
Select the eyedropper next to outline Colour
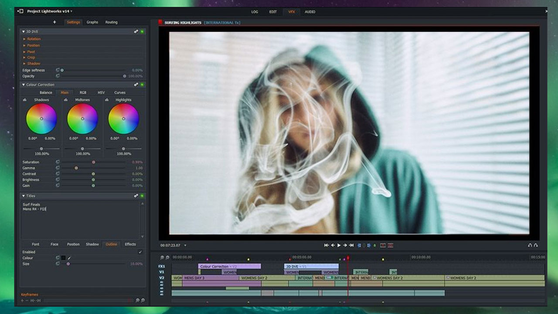(x=69, y=258)
